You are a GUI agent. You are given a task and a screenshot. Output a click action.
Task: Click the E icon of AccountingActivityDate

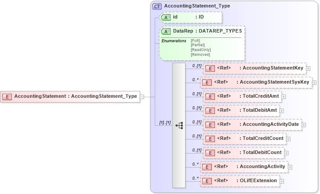(x=210, y=125)
